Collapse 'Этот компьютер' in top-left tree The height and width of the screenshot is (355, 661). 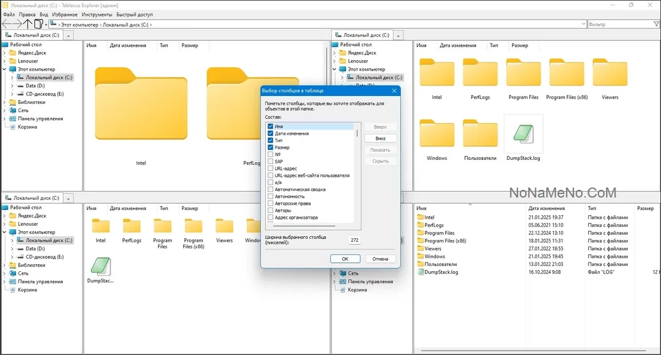click(x=5, y=70)
